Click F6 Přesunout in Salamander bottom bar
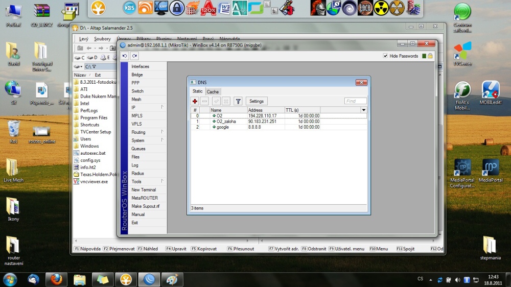The height and width of the screenshot is (287, 511). point(241,249)
